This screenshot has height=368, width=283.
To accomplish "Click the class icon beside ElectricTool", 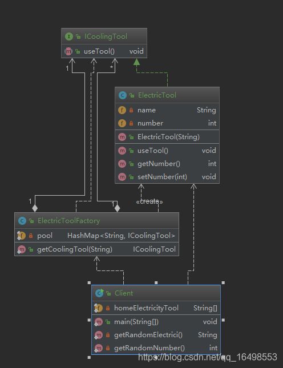I will (x=122, y=95).
